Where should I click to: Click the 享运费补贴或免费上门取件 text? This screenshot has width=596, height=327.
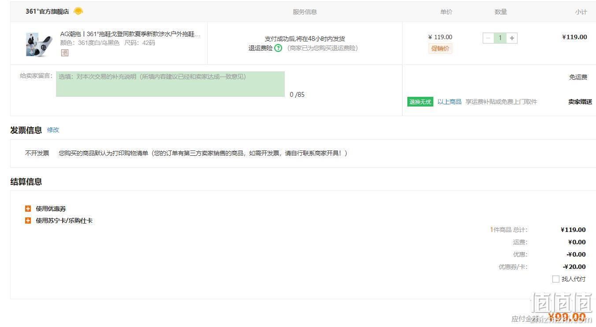tap(501, 102)
